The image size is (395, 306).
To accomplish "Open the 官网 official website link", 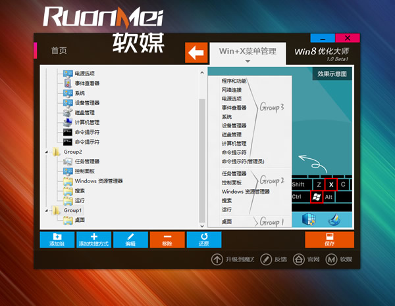I will [x=307, y=259].
